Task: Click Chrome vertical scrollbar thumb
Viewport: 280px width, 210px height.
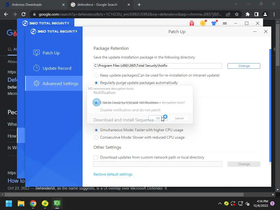Action: click(278, 45)
